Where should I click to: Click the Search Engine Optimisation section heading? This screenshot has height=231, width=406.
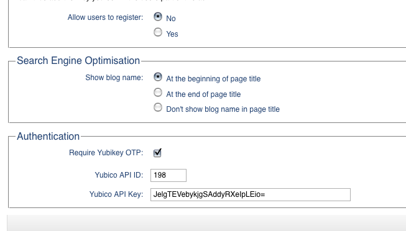(x=78, y=61)
